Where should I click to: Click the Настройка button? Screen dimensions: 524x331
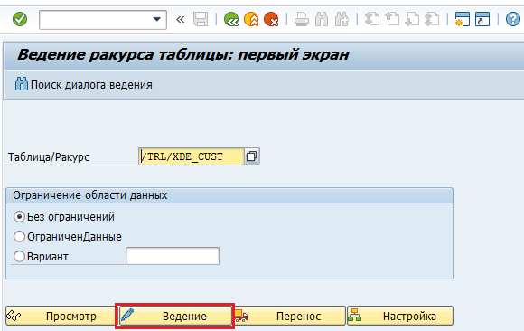[x=400, y=316]
